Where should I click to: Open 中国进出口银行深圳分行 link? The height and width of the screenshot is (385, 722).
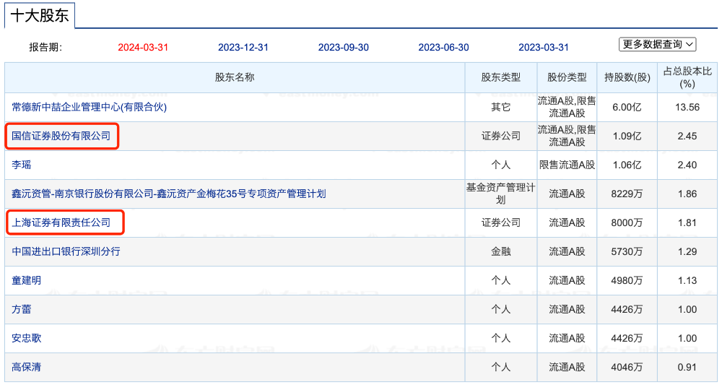click(x=66, y=251)
